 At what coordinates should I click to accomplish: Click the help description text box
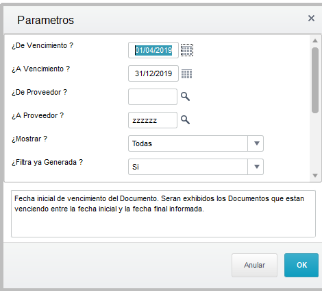pyautogui.click(x=163, y=213)
